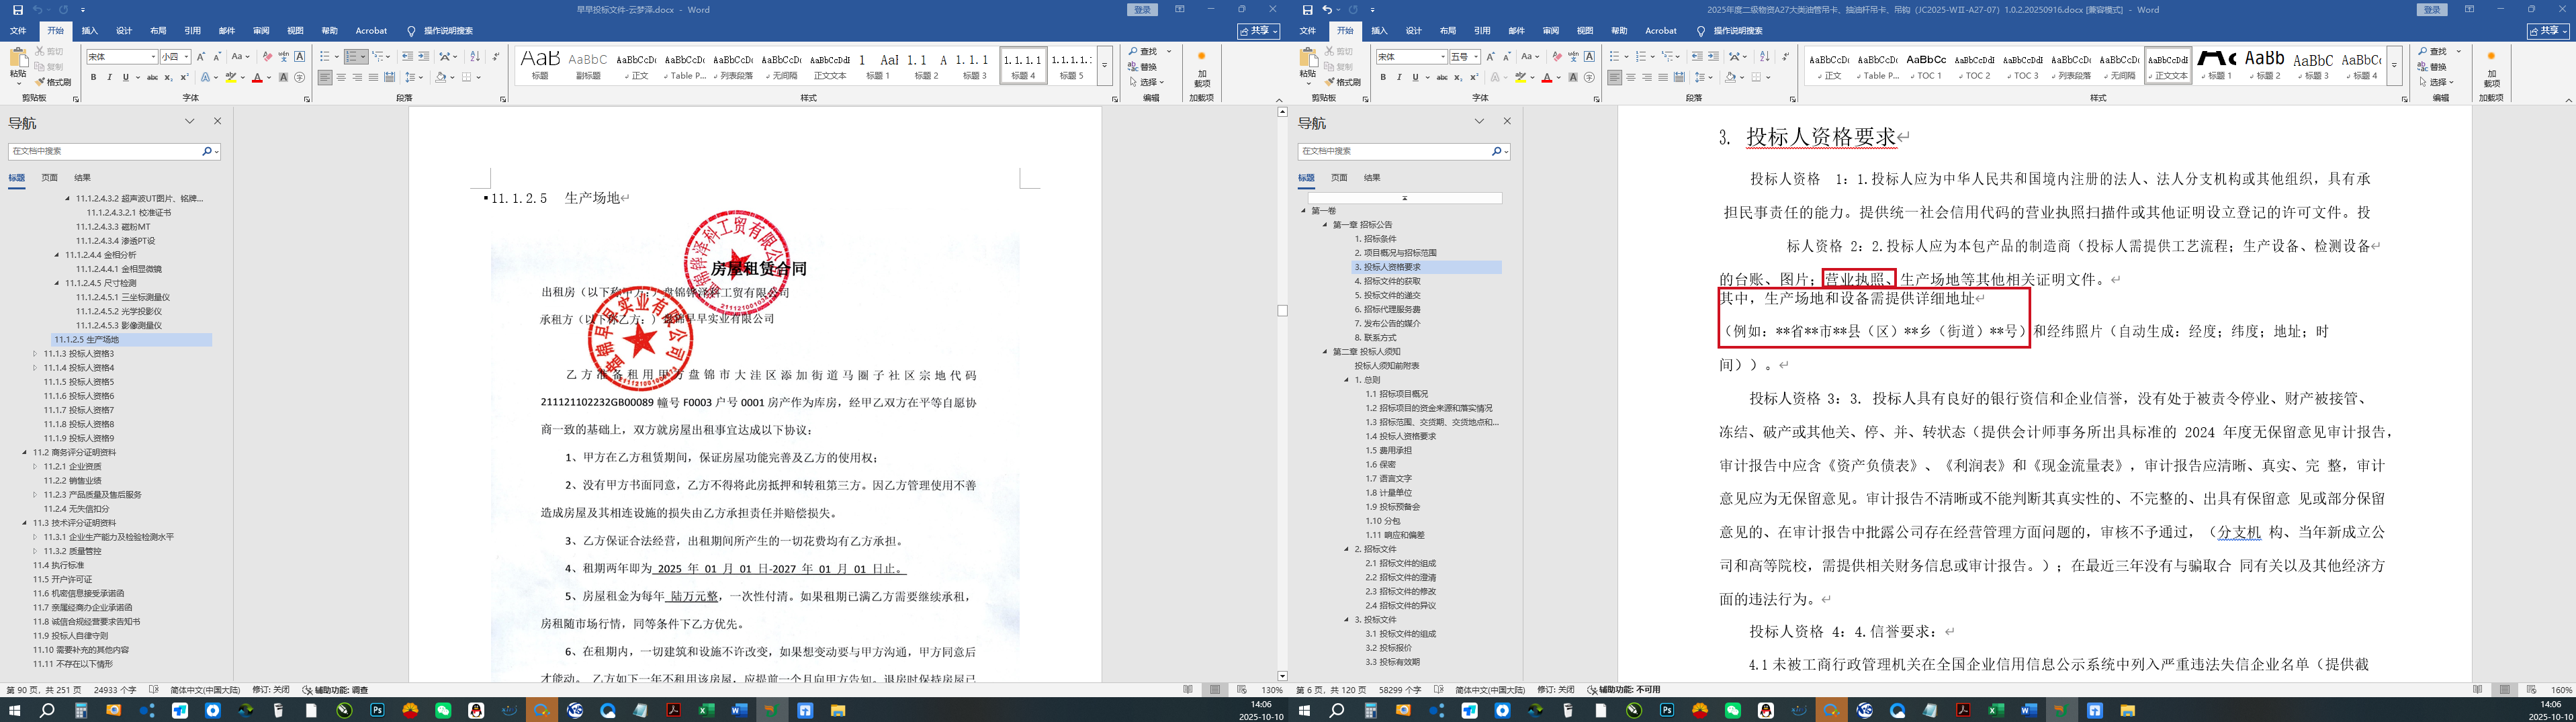Image resolution: width=2576 pixels, height=722 pixels.
Task: Toggle strikethrough in the left Word window
Action: point(152,77)
